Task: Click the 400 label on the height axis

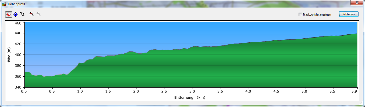Action: [x=18, y=55]
